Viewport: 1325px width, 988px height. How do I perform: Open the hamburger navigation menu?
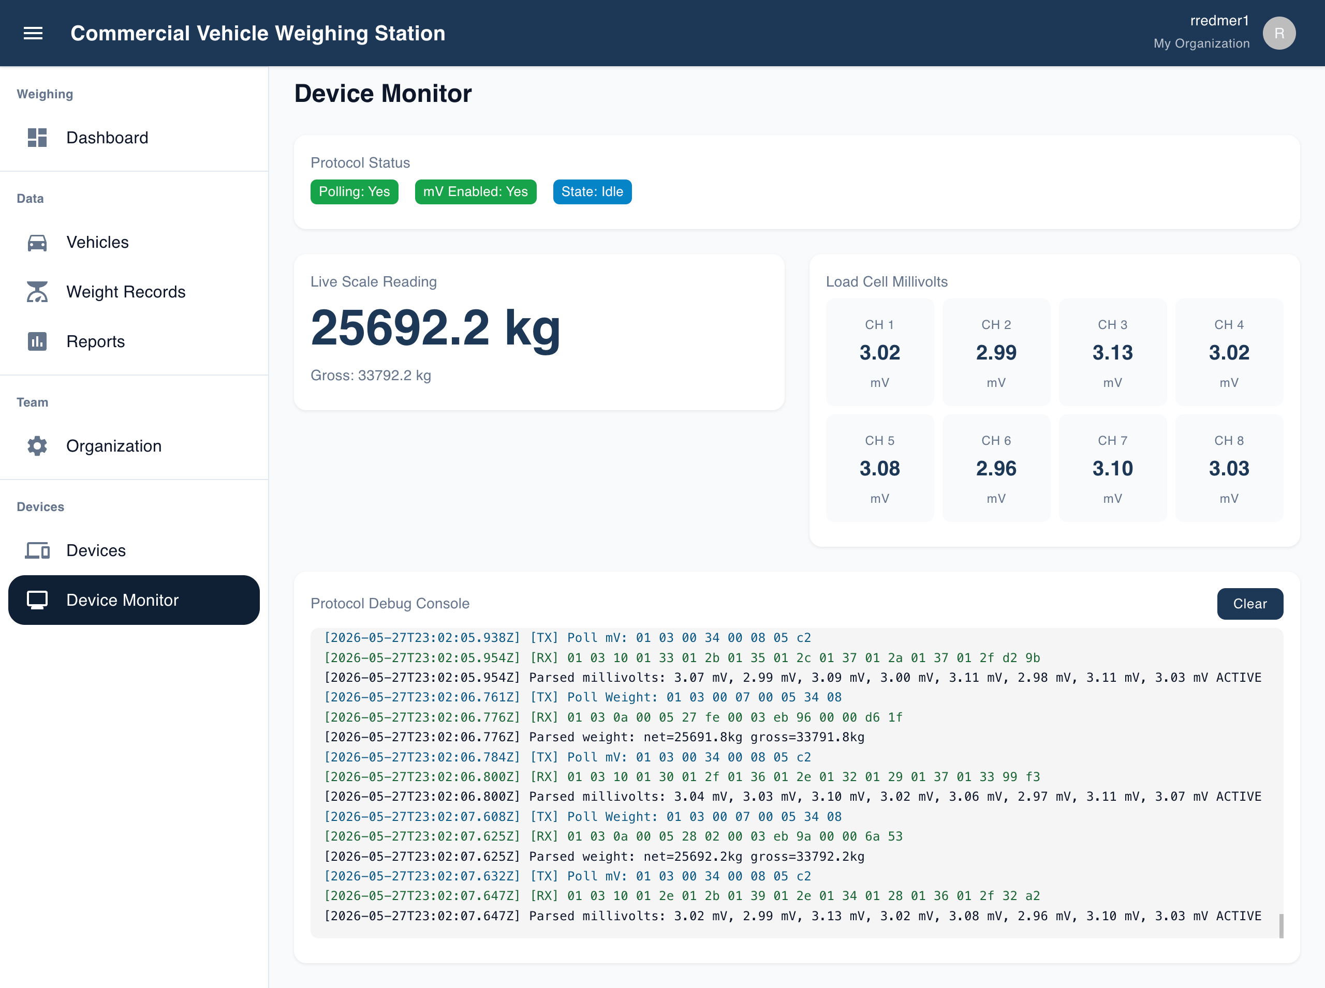click(33, 34)
